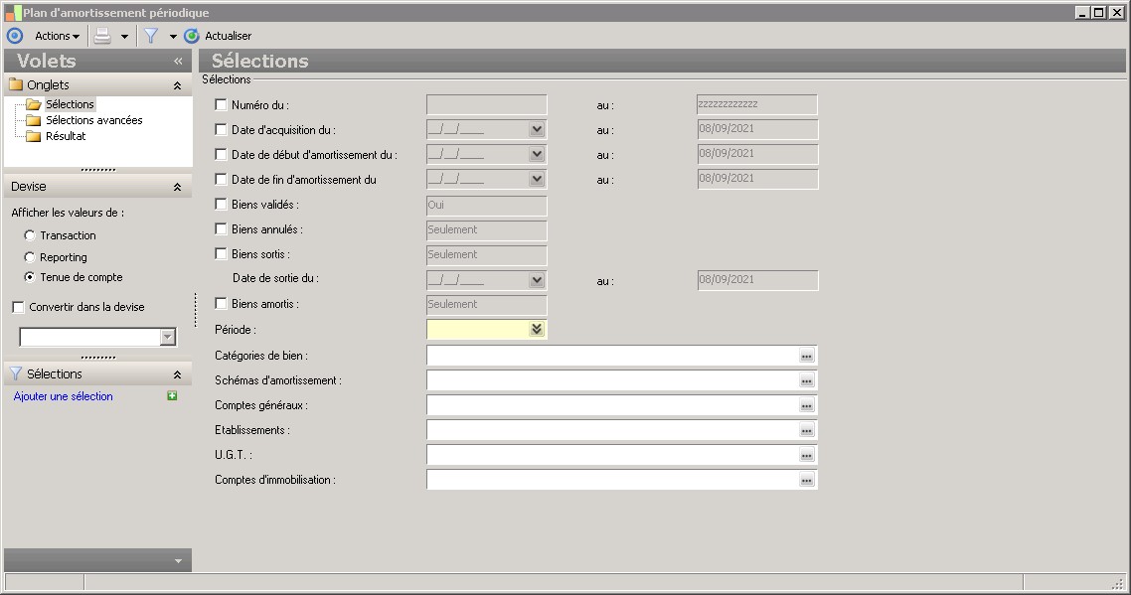Select the Reporting radio button
Image resolution: width=1131 pixels, height=595 pixels.
coord(30,256)
